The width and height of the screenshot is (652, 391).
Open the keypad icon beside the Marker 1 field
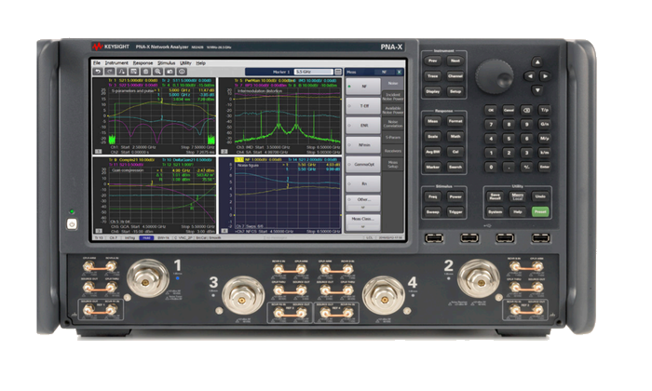coord(338,72)
